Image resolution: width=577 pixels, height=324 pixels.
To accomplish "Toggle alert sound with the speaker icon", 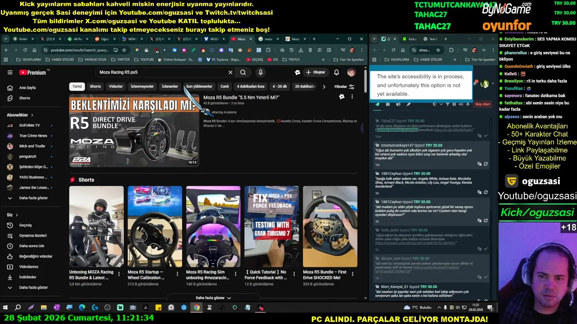I will pyautogui.click(x=461, y=104).
